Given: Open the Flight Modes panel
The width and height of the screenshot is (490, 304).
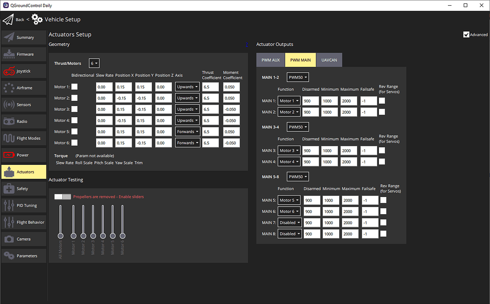Looking at the screenshot, I should pyautogui.click(x=23, y=138).
